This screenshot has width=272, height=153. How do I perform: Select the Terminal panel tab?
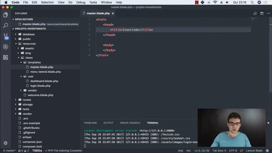[x=153, y=123]
